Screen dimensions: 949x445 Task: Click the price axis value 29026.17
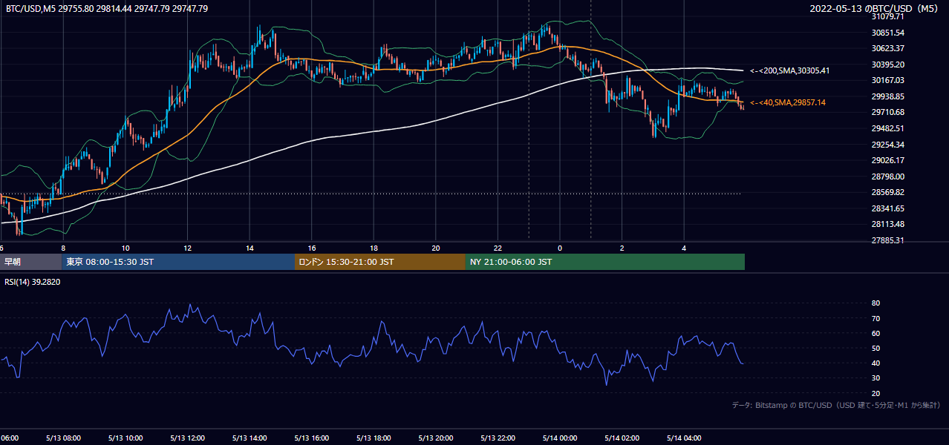point(887,160)
